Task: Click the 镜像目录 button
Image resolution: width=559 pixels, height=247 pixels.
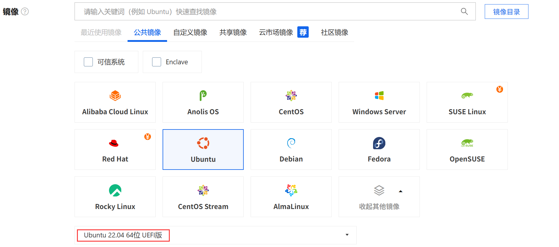Action: point(506,12)
